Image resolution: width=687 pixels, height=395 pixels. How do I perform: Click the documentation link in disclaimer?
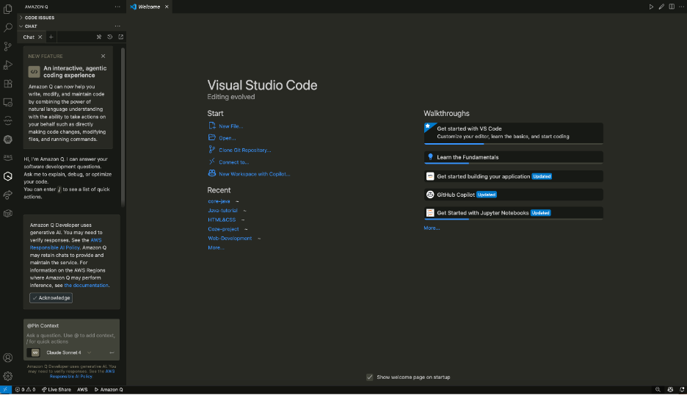(86, 286)
